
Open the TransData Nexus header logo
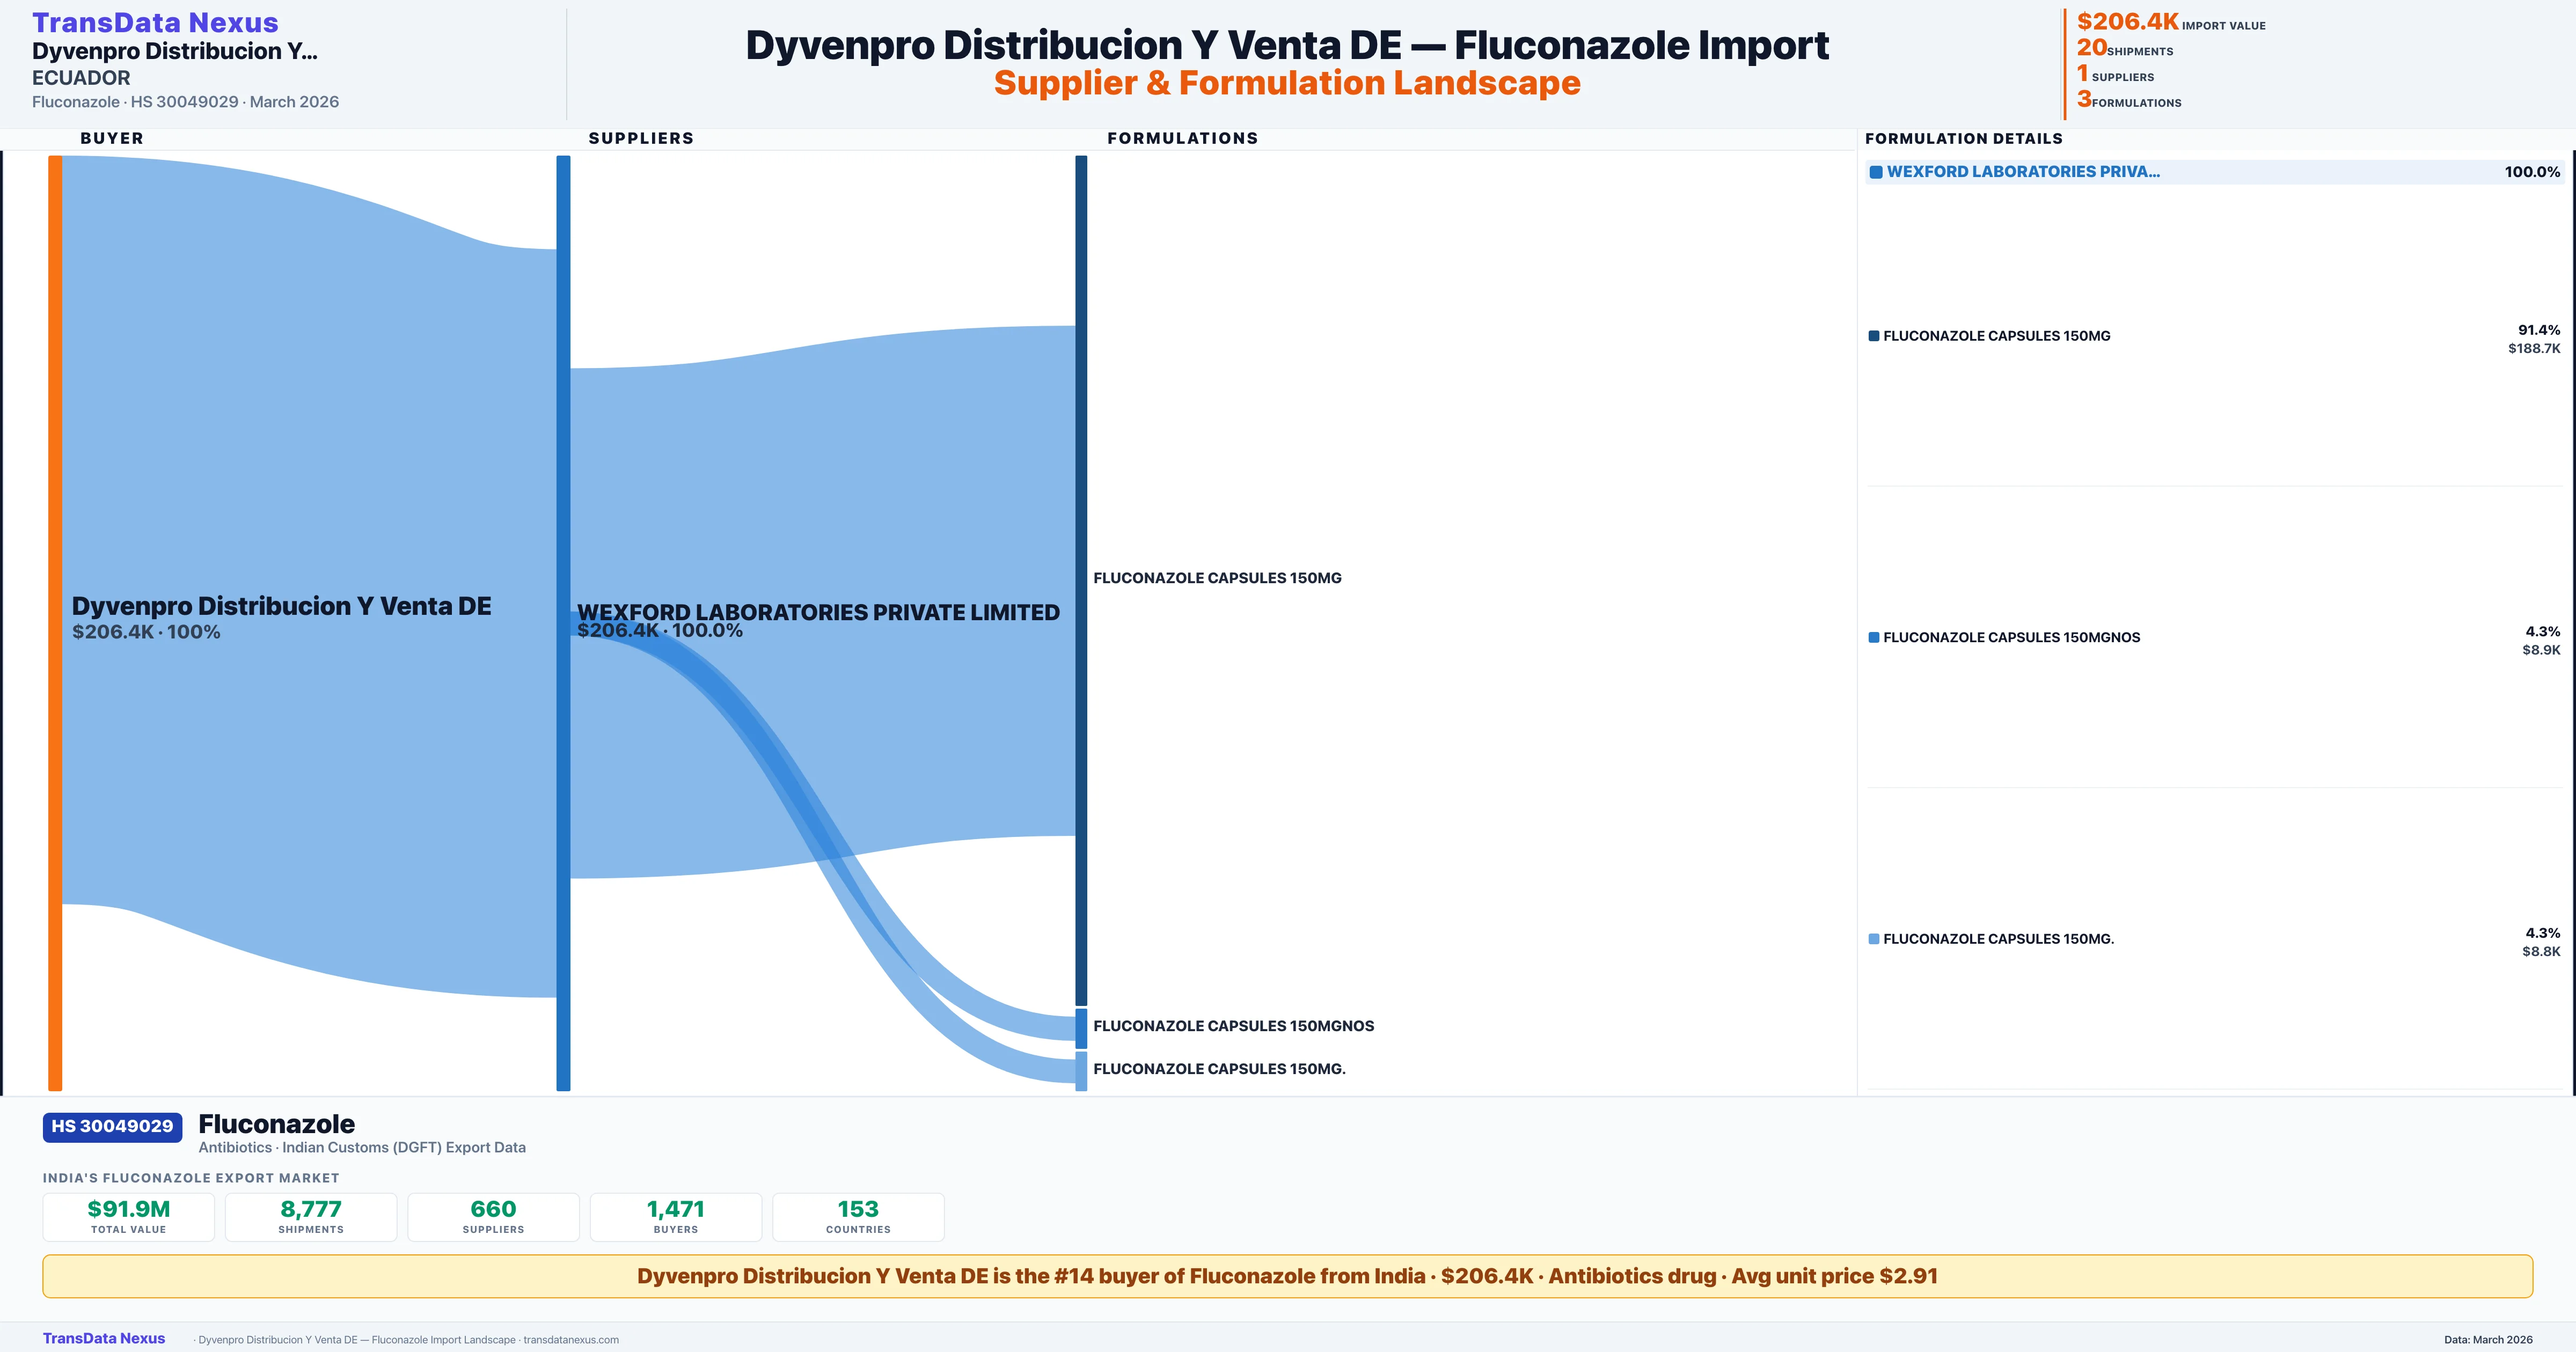coord(155,23)
